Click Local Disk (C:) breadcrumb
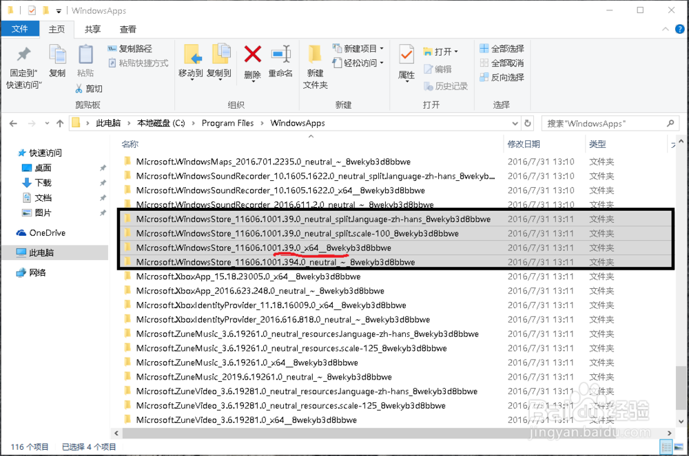 tap(161, 123)
